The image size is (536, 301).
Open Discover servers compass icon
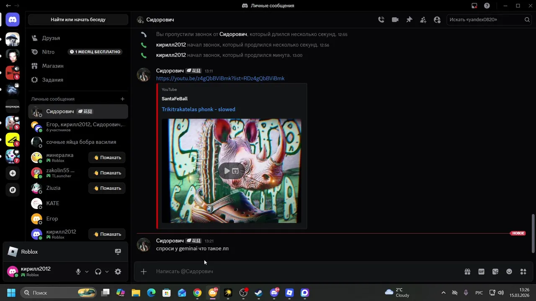coord(13,190)
